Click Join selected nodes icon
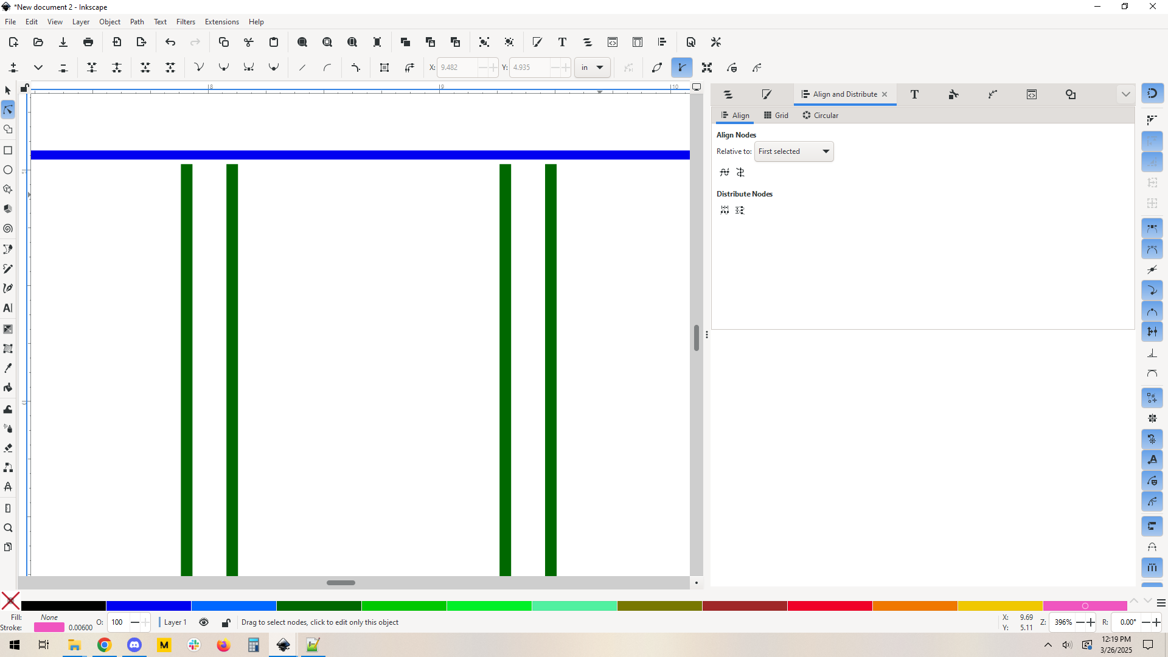 (92, 68)
